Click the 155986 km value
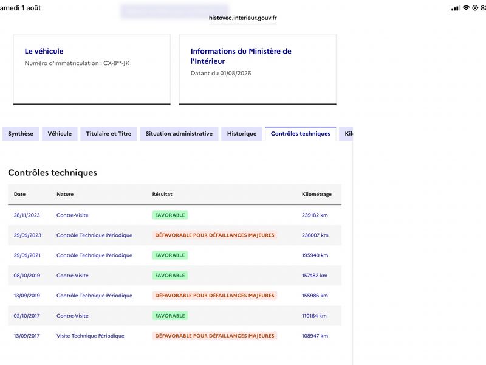The height and width of the screenshot is (365, 486). point(315,296)
